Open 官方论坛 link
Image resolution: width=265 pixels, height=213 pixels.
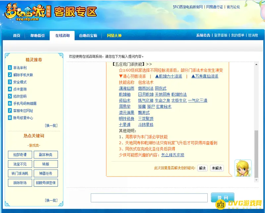pos(233,7)
